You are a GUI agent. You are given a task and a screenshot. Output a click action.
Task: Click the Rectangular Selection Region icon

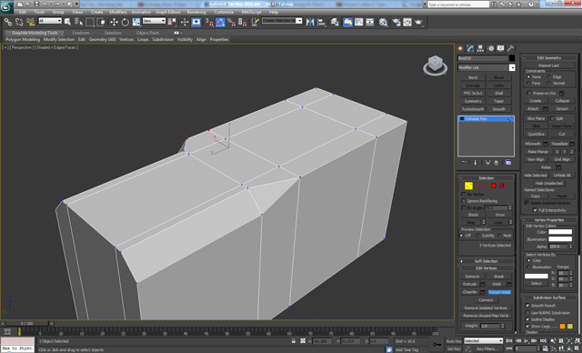click(89, 22)
